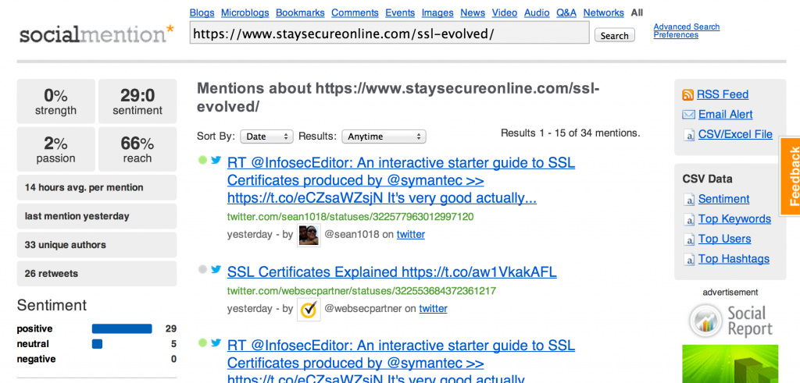Click twitter link after @sean1018

[x=411, y=235]
